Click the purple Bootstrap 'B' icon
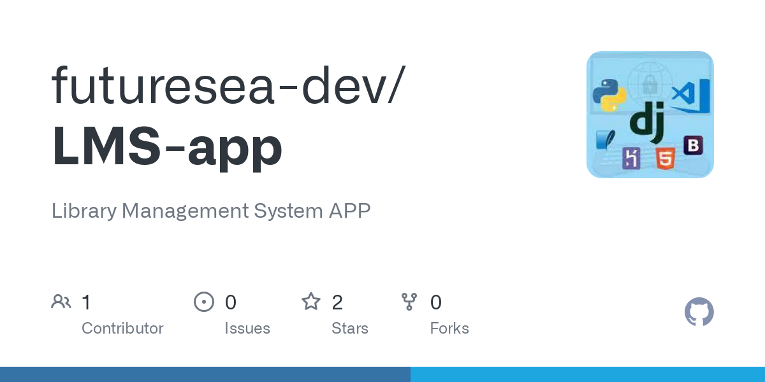This screenshot has width=765, height=382. [693, 146]
